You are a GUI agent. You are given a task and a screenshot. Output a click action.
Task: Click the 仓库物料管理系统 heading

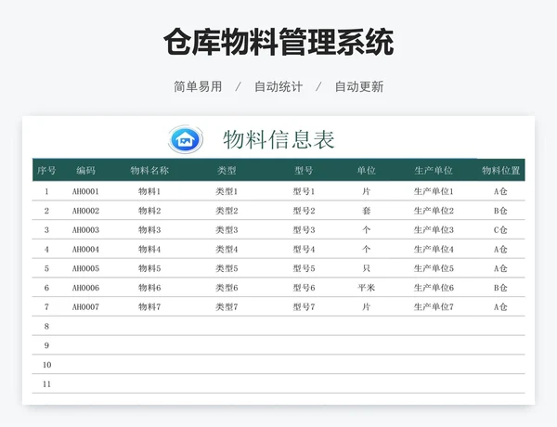278,42
